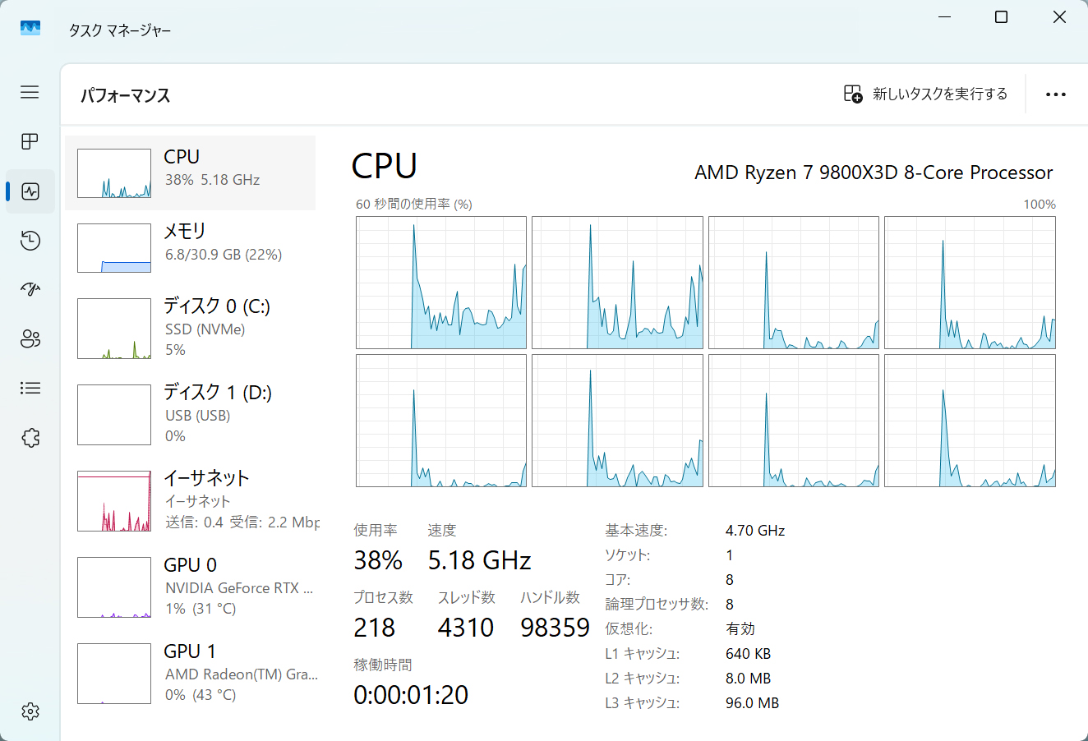Open the App history page
Image resolution: width=1088 pixels, height=741 pixels.
click(30, 241)
